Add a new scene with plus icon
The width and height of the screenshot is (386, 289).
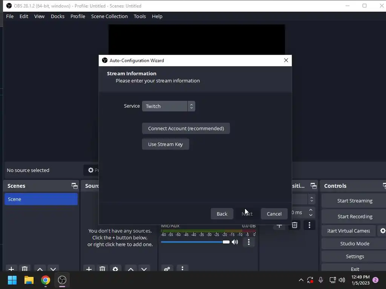point(11,269)
